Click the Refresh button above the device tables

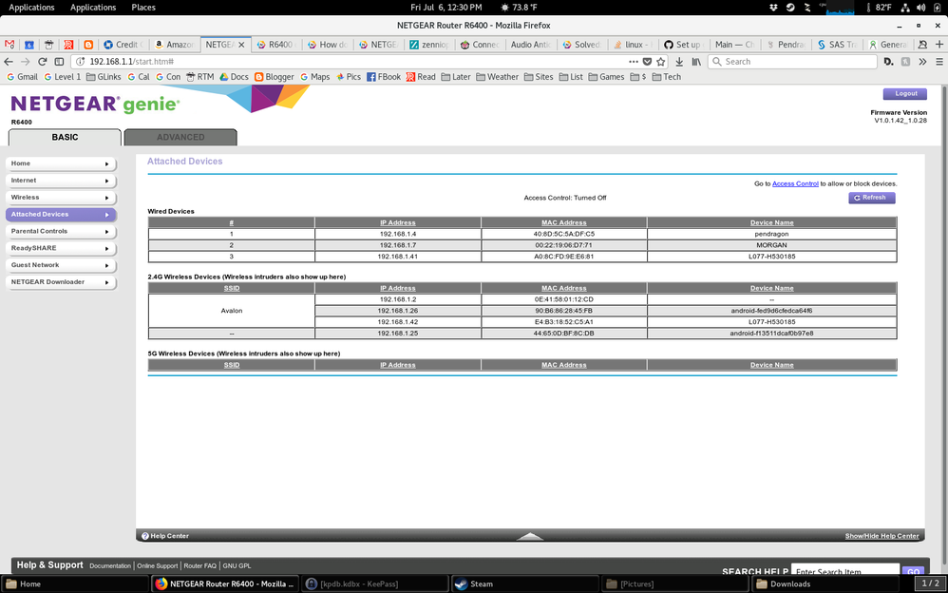pos(871,198)
